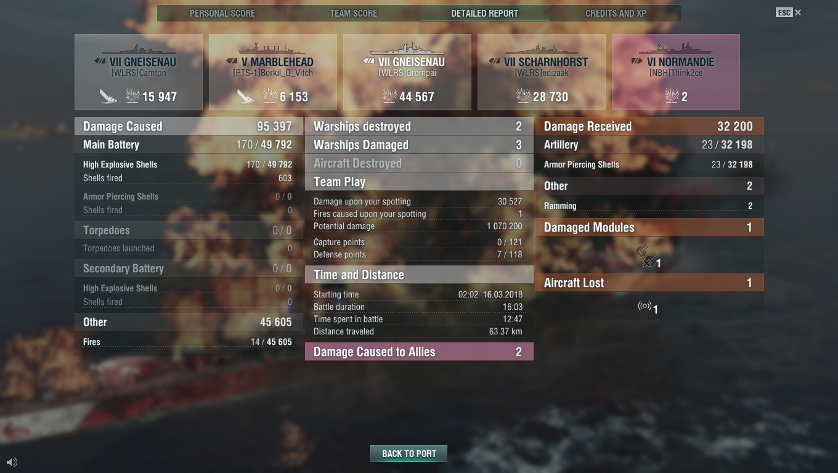
Task: Select the VI Normandie ally card
Action: click(676, 72)
